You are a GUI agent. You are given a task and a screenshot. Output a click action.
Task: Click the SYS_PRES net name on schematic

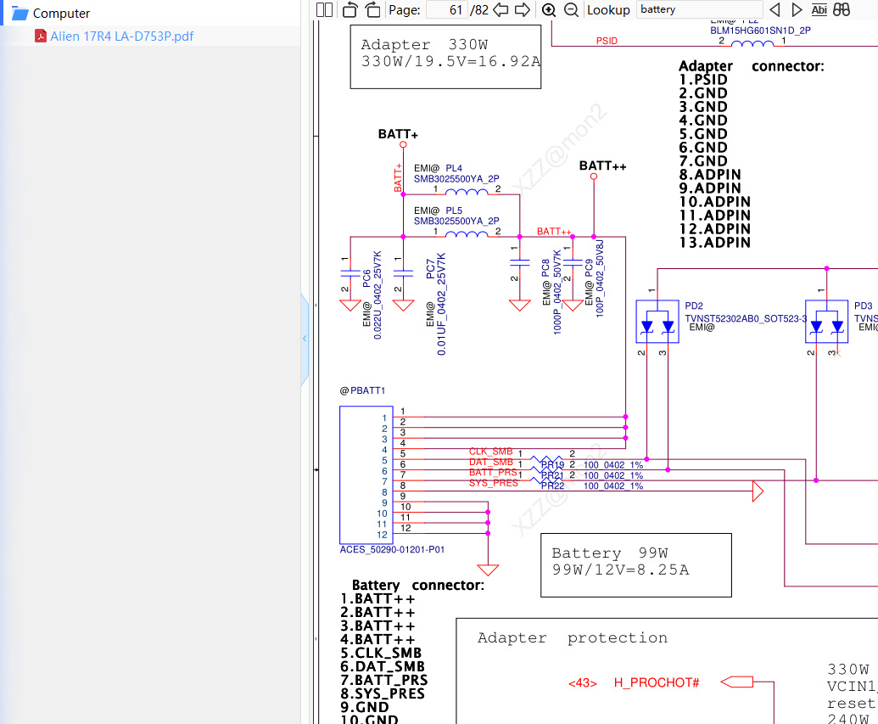(494, 483)
